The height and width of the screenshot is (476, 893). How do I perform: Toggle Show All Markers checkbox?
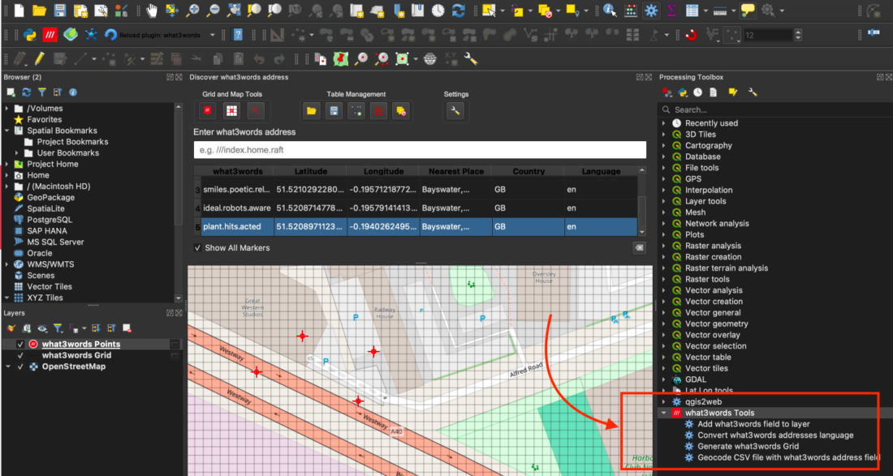point(197,248)
